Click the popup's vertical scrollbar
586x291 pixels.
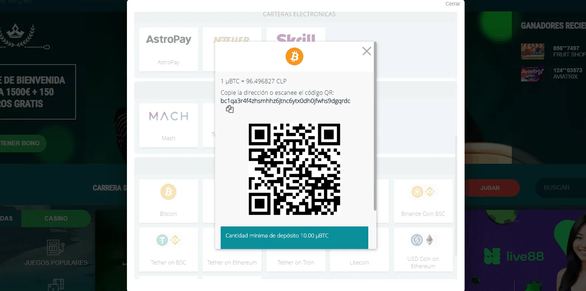pos(375,126)
